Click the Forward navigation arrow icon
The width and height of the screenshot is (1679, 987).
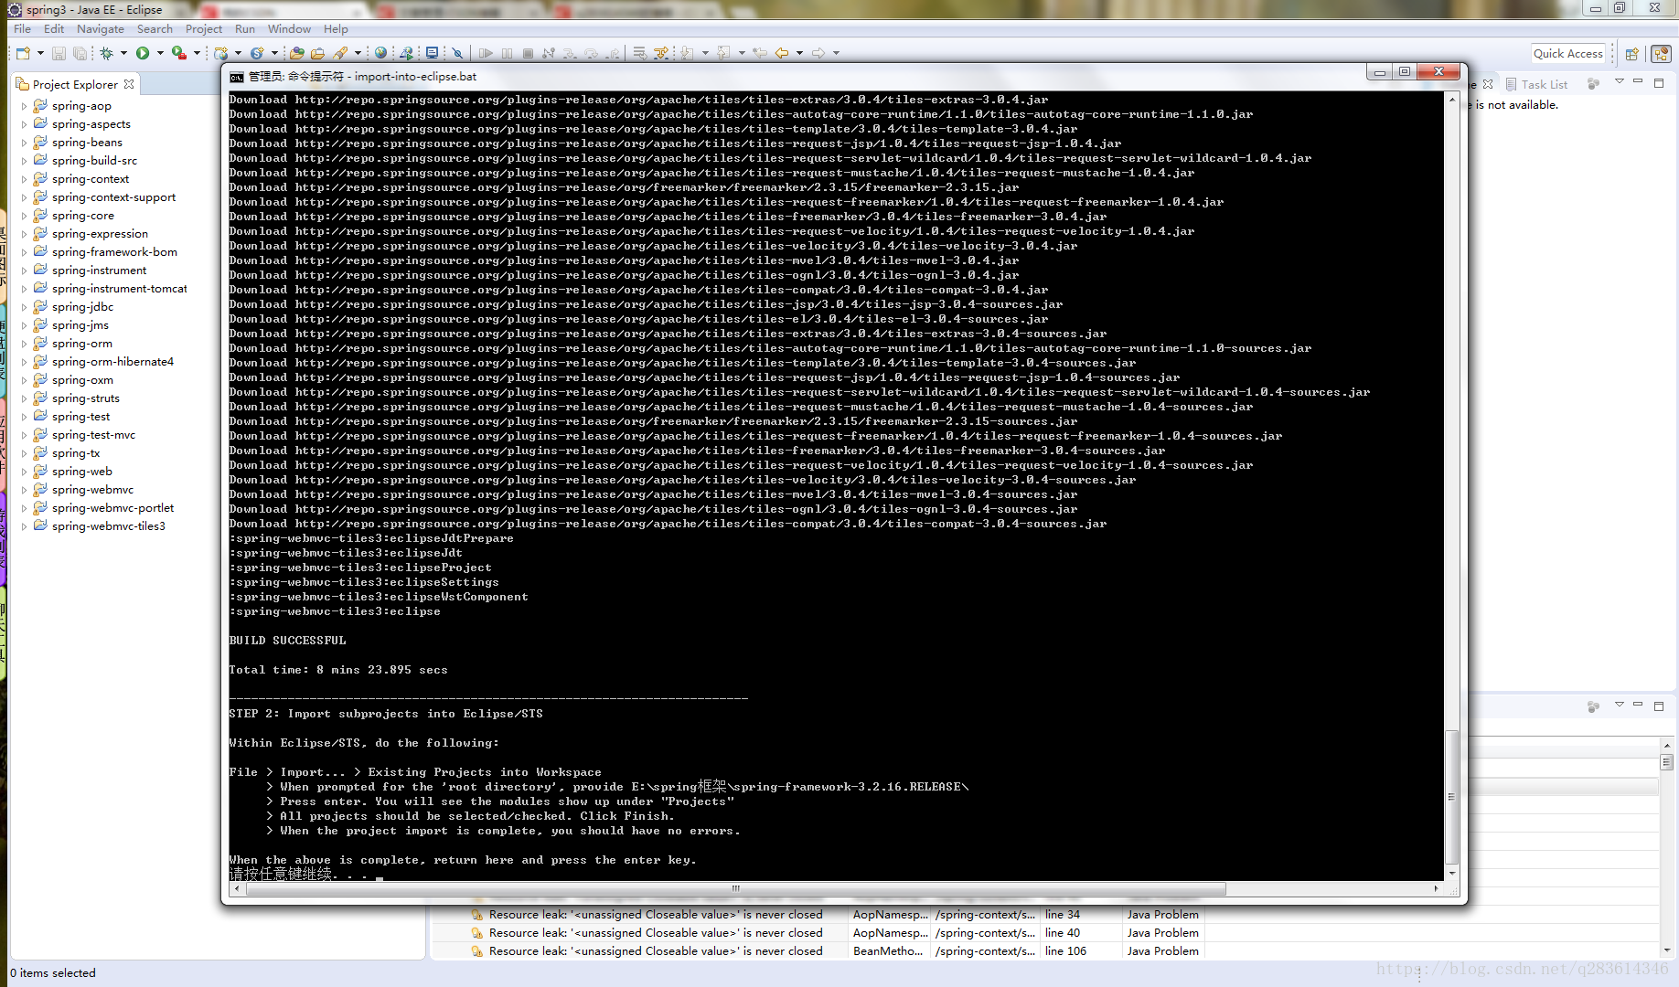click(818, 53)
